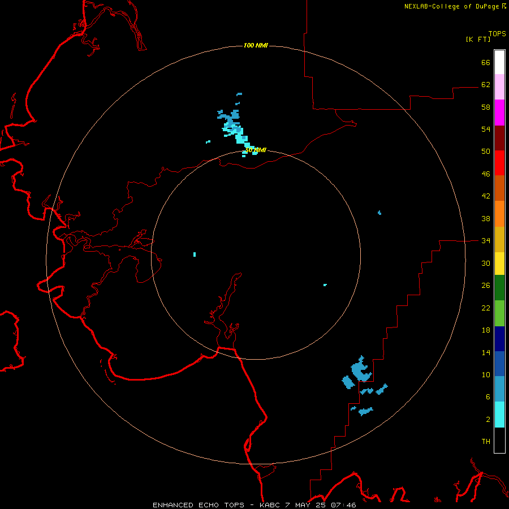
Task: Click the light blue swatch near 6
Action: [x=499, y=389]
